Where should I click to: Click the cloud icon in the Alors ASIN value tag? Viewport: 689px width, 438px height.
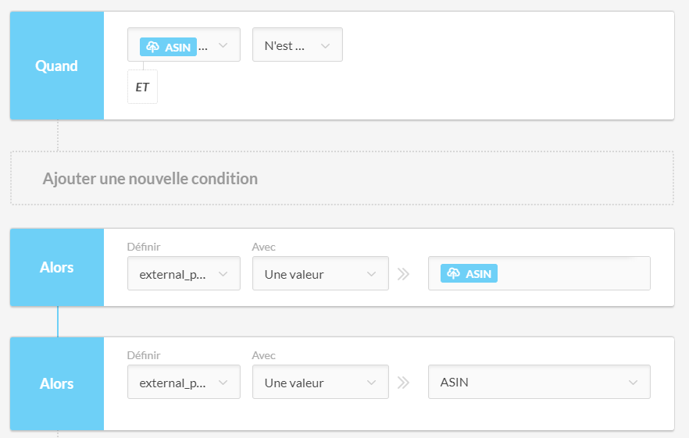pos(454,273)
